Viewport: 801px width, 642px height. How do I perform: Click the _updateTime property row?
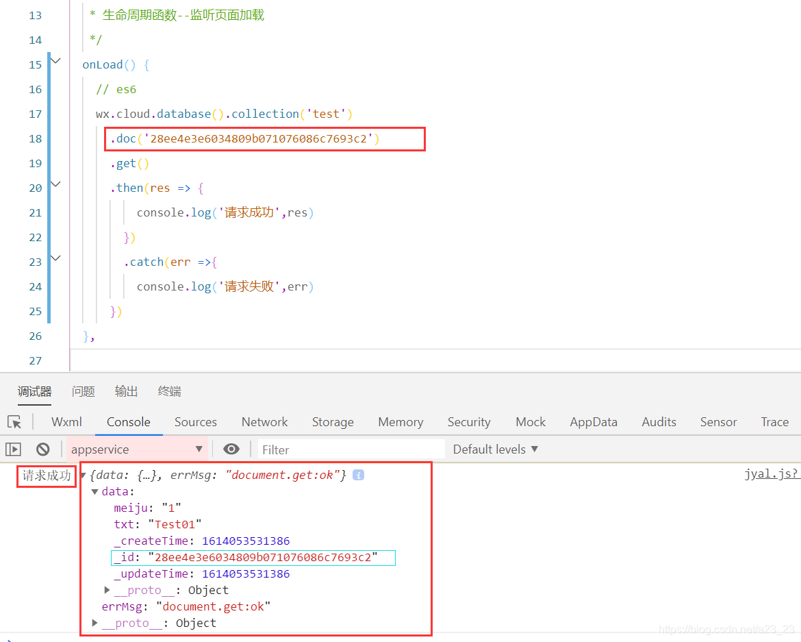tap(202, 573)
